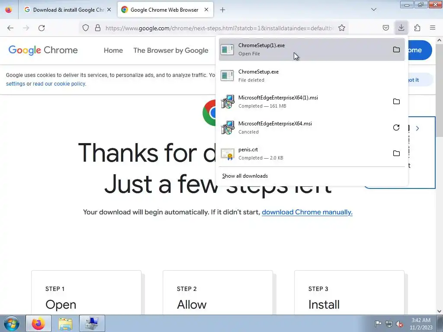The image size is (443, 332).
Task: Click the taskbar clock showing 3:42 AM
Action: tap(421, 324)
